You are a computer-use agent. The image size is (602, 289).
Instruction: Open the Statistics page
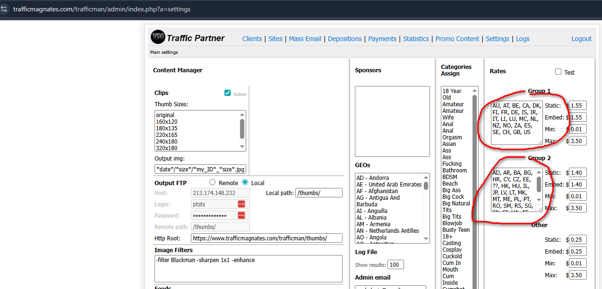coord(416,39)
